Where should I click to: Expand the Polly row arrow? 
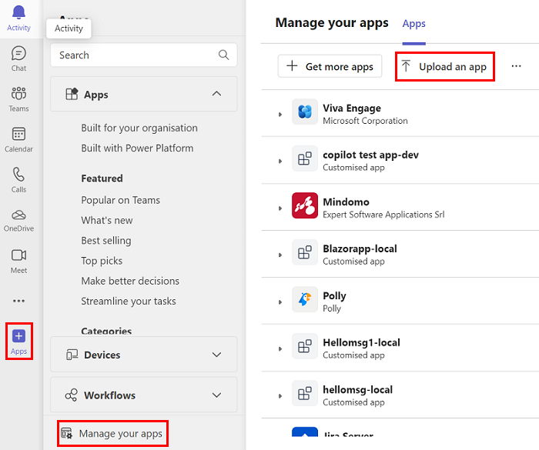pos(280,302)
